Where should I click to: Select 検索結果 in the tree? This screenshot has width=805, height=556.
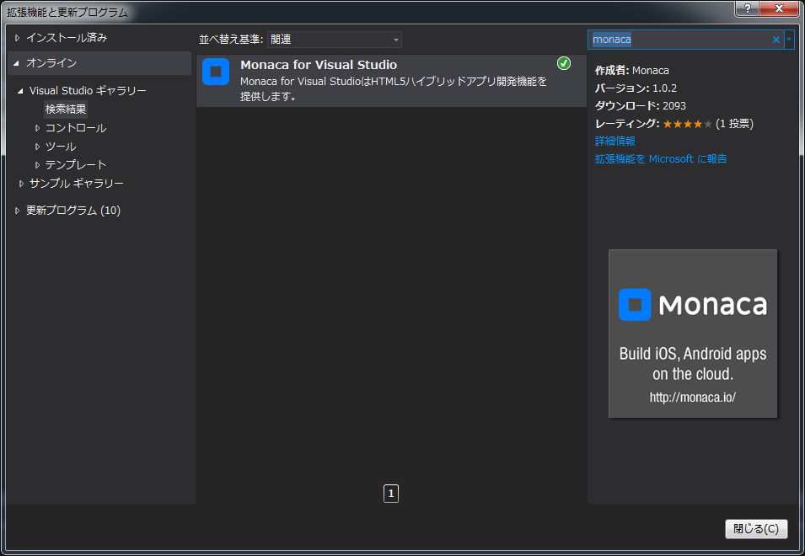pyautogui.click(x=66, y=110)
